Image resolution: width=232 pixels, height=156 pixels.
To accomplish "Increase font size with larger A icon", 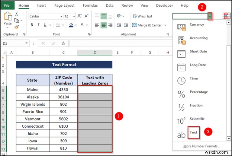I will (80, 16).
